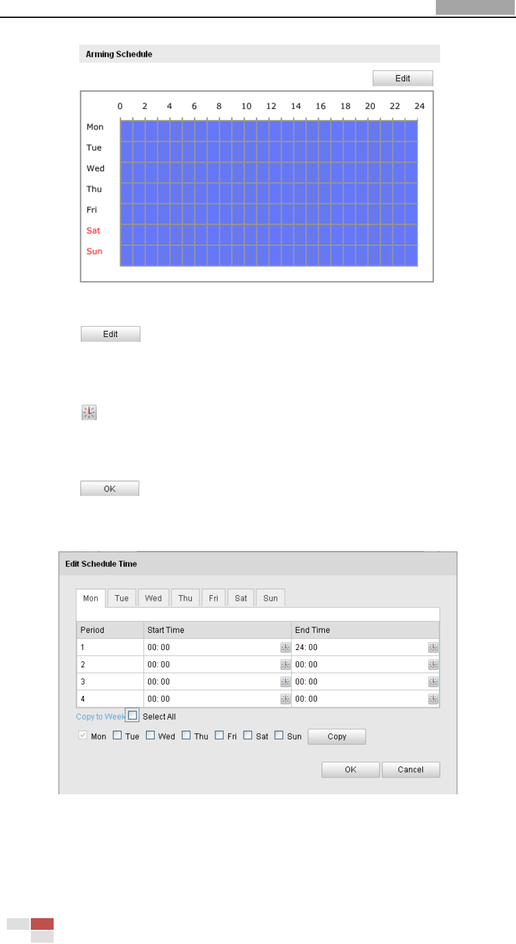Click the Period column header

[x=110, y=630]
